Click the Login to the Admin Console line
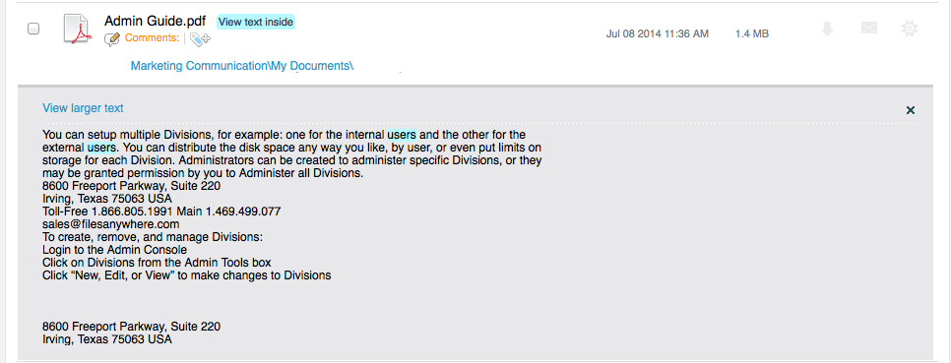This screenshot has height=363, width=951. (114, 250)
